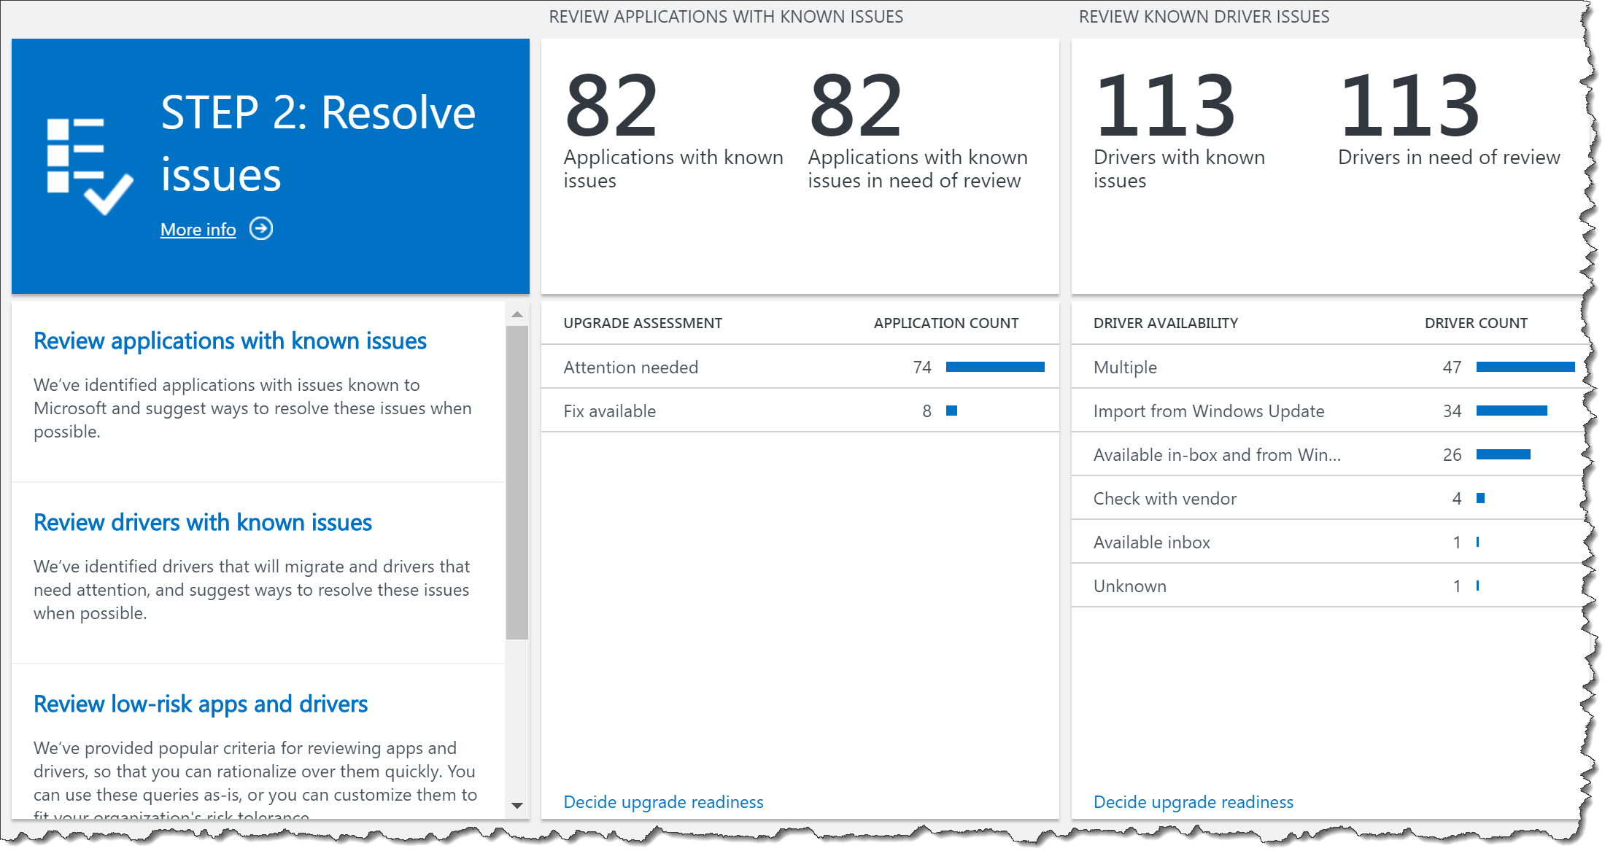Screen dimensions: 1613x859
Task: Open the Driver Availability column header
Action: [1166, 322]
